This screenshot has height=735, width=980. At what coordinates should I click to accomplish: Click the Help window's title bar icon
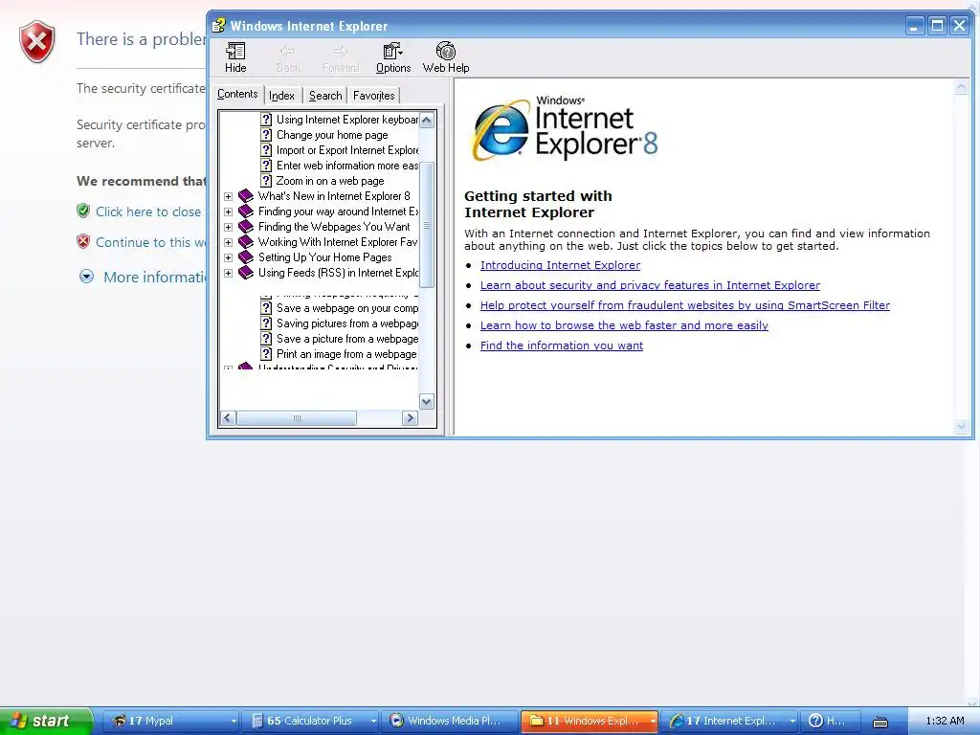[218, 26]
